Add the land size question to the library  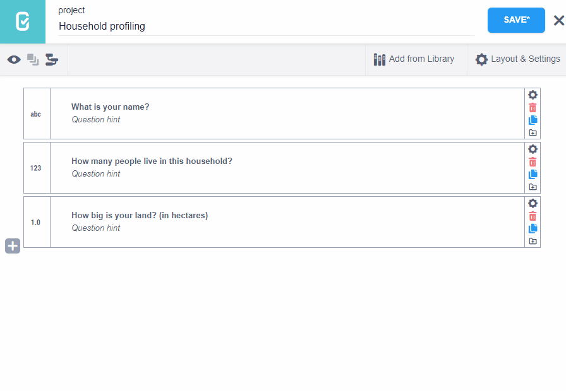(x=533, y=241)
